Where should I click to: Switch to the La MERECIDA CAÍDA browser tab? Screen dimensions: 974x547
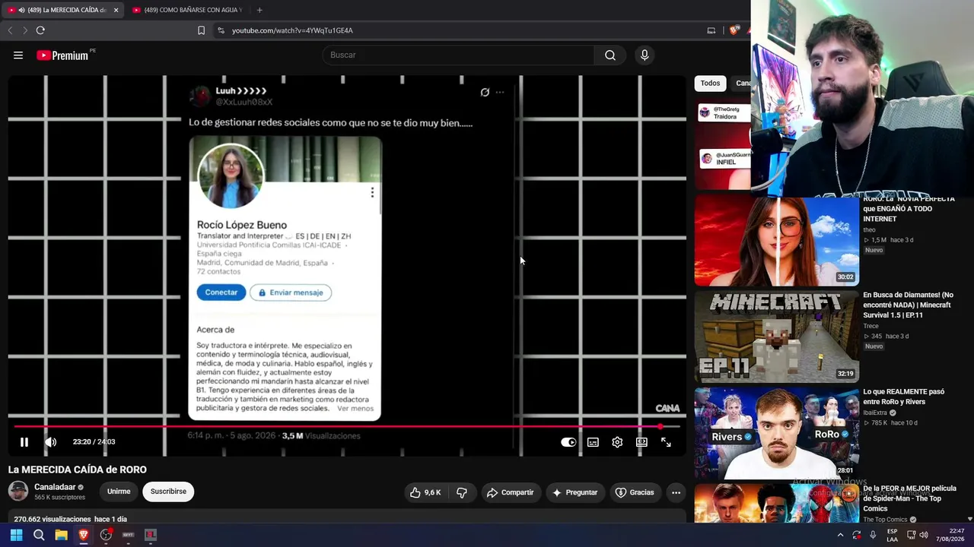[62, 10]
